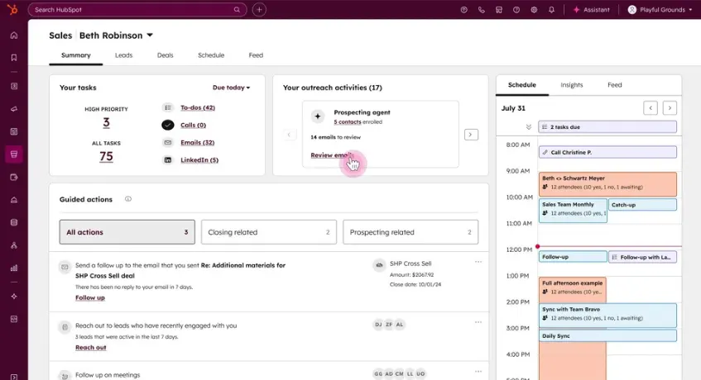The height and width of the screenshot is (380, 701).
Task: Click the bookmarks icon in left sidebar
Action: click(14, 58)
